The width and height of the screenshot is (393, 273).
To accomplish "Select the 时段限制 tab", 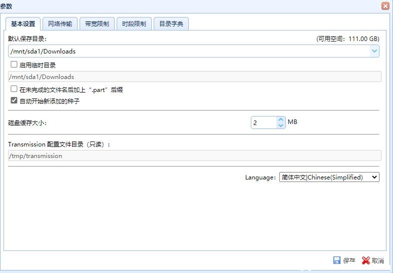I will [134, 24].
